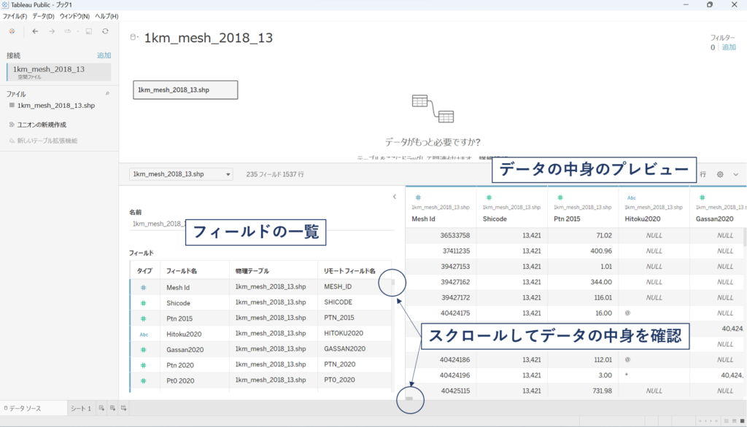
Task: Open the ファイル(F) menu
Action: [x=15, y=16]
